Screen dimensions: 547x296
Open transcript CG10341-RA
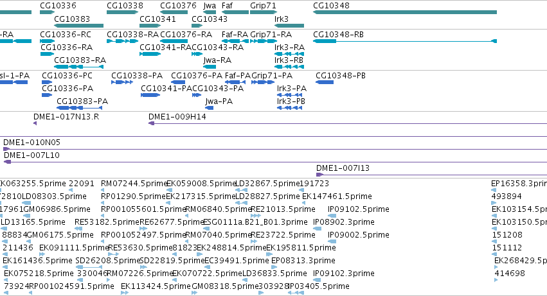[166, 48]
